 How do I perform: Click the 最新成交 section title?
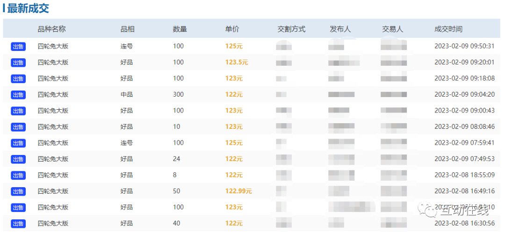tap(27, 8)
